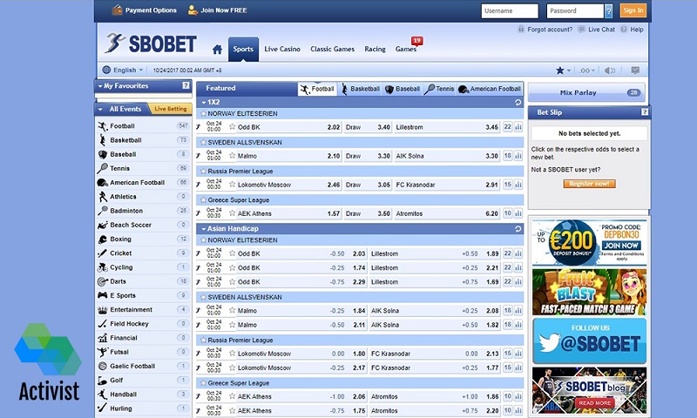This screenshot has width=697, height=418.
Task: Select Odd BK odds 2.02
Action: pyautogui.click(x=334, y=127)
